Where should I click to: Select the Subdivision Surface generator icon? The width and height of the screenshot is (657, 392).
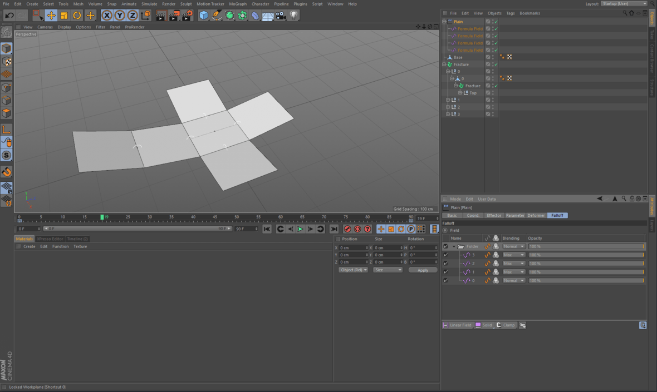tap(229, 16)
